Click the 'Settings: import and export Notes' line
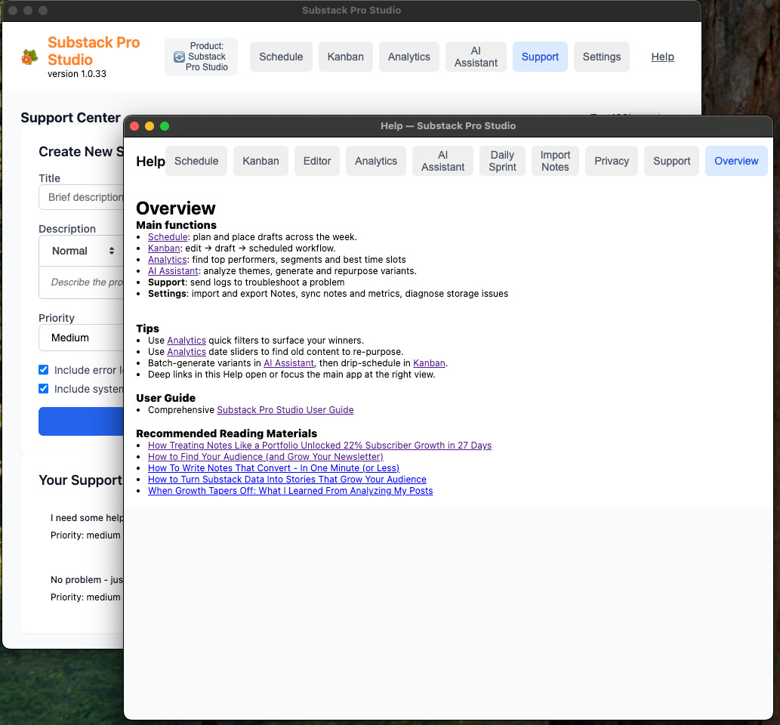Viewport: 780px width, 725px height. 328,294
